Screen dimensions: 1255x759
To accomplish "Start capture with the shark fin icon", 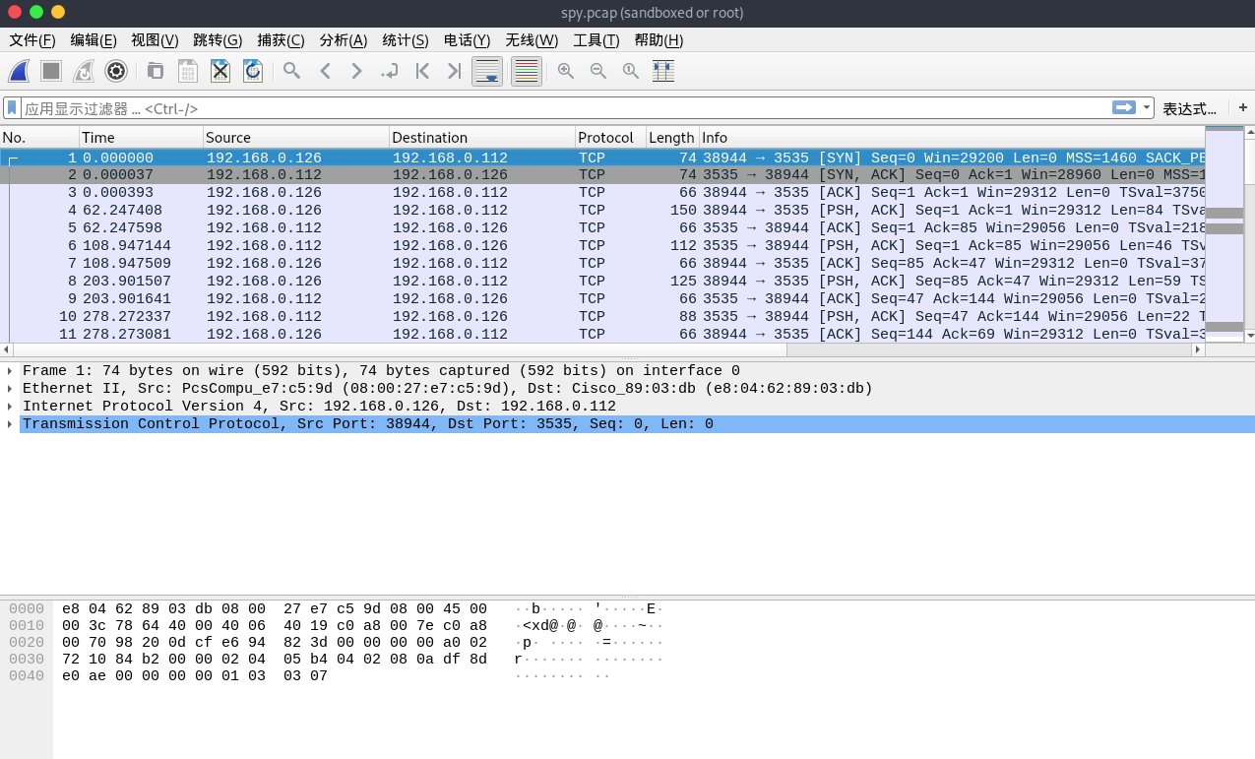I will pyautogui.click(x=19, y=71).
